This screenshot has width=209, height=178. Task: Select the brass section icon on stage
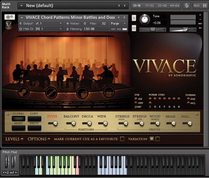click(x=82, y=92)
